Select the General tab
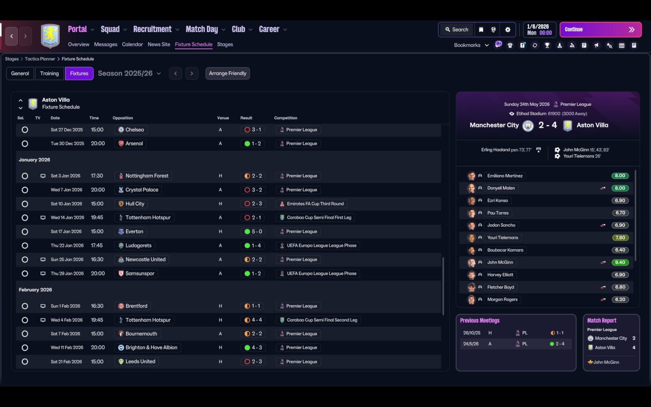The width and height of the screenshot is (651, 407). coord(20,73)
